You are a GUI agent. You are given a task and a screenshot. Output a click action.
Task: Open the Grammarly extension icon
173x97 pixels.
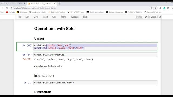point(164,8)
